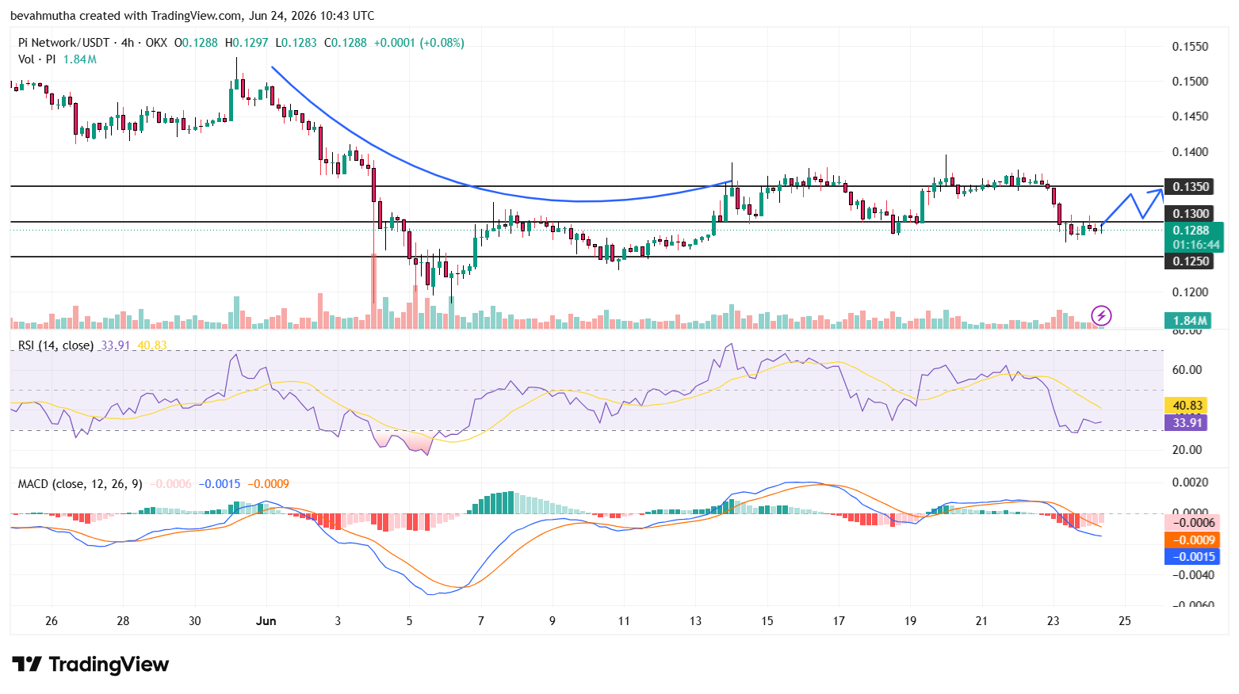Image resolution: width=1239 pixels, height=694 pixels.
Task: Click the orange '-0.0009' MACD axis label
Action: pyautogui.click(x=1193, y=540)
